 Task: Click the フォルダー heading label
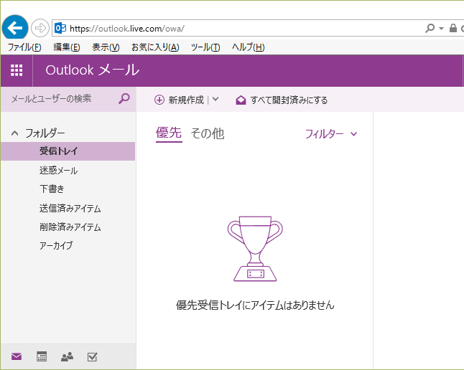[45, 133]
